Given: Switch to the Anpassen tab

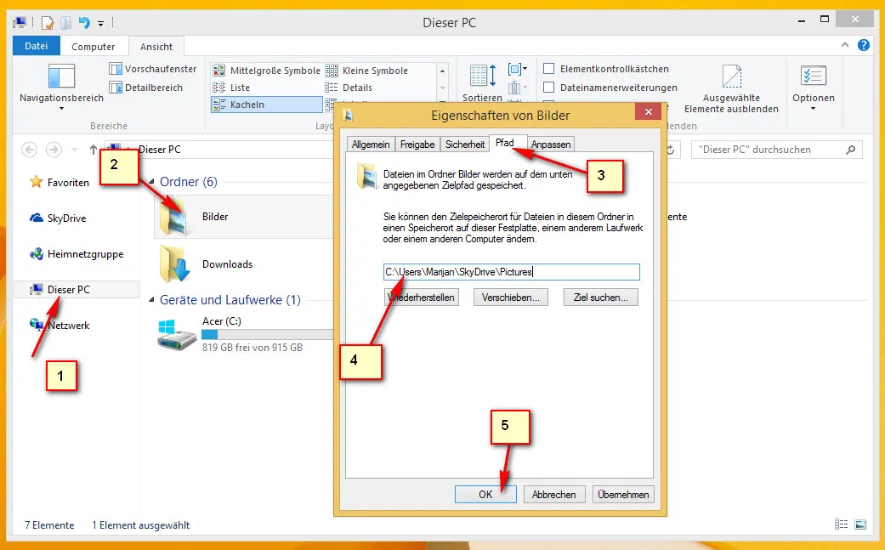Looking at the screenshot, I should click(551, 145).
